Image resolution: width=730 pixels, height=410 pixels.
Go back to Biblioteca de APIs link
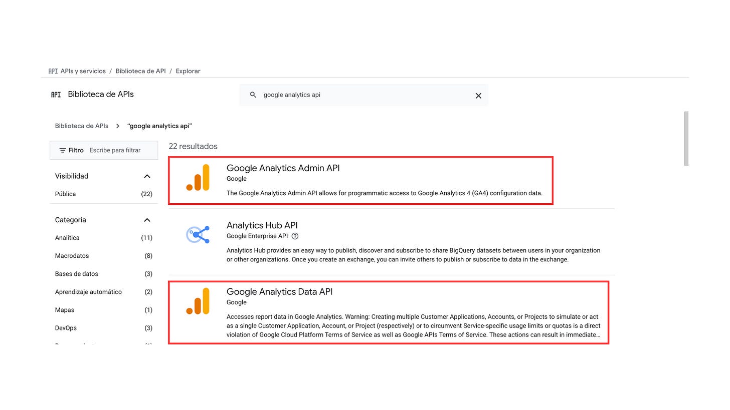(82, 126)
